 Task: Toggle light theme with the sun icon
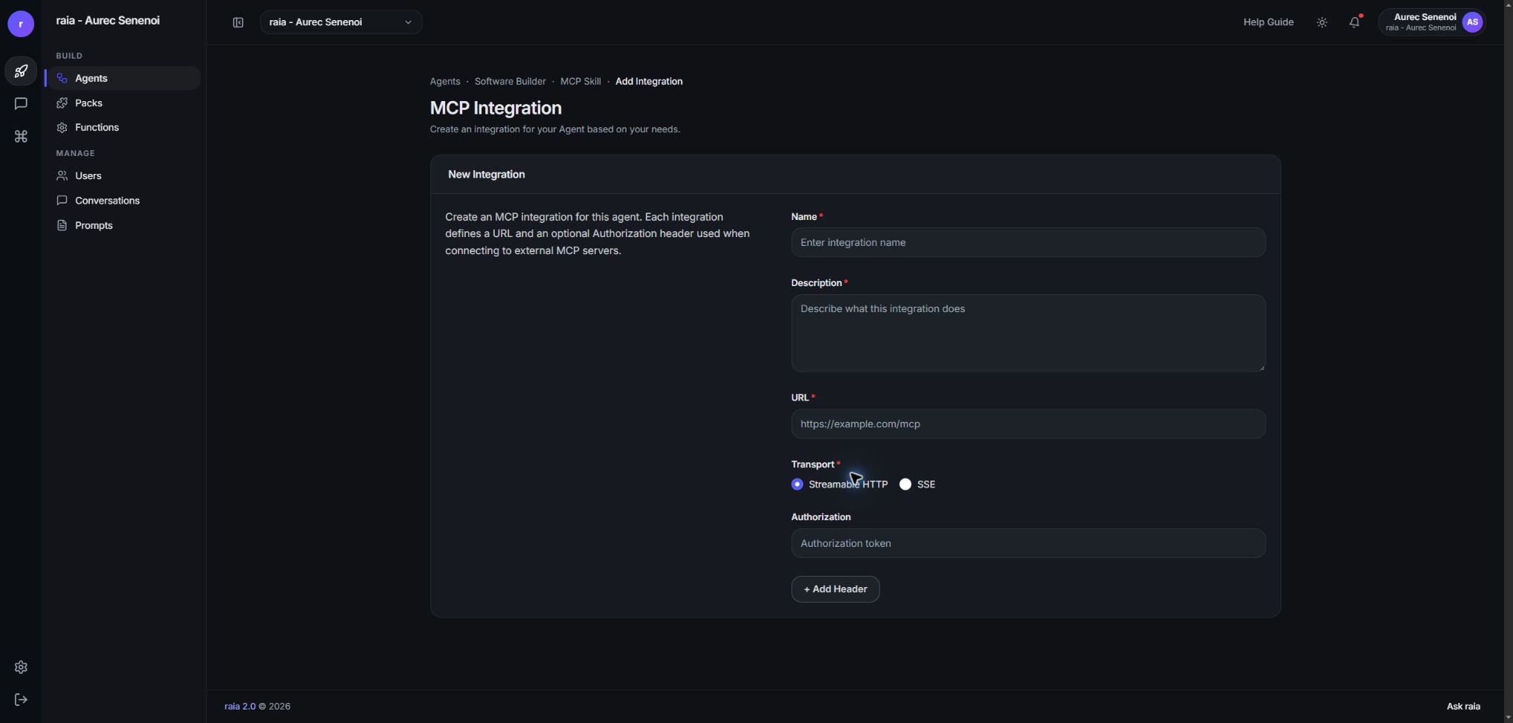coord(1322,22)
